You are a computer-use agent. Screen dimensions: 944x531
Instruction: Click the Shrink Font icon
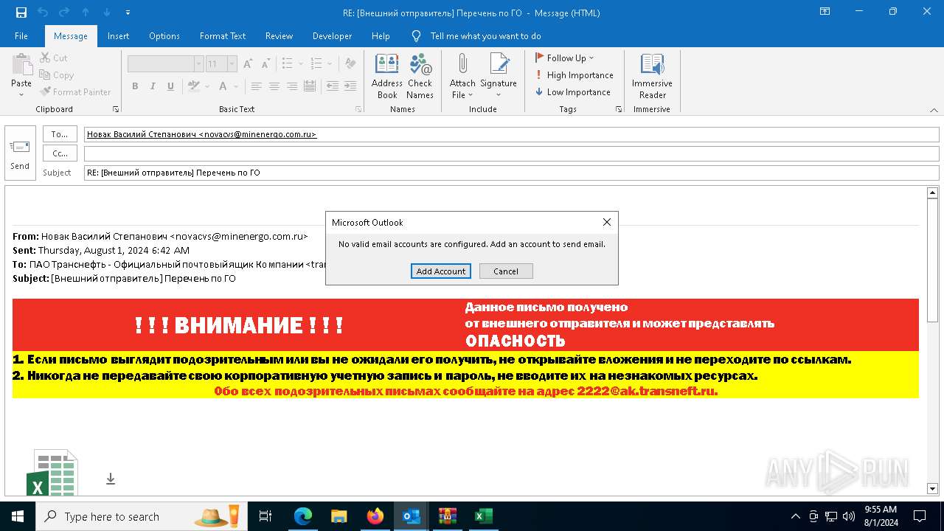[x=265, y=64]
